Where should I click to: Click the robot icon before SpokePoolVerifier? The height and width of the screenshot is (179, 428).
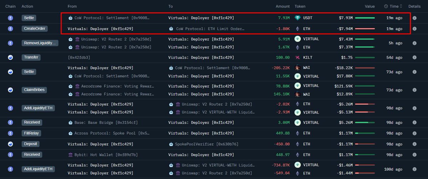coord(171,144)
